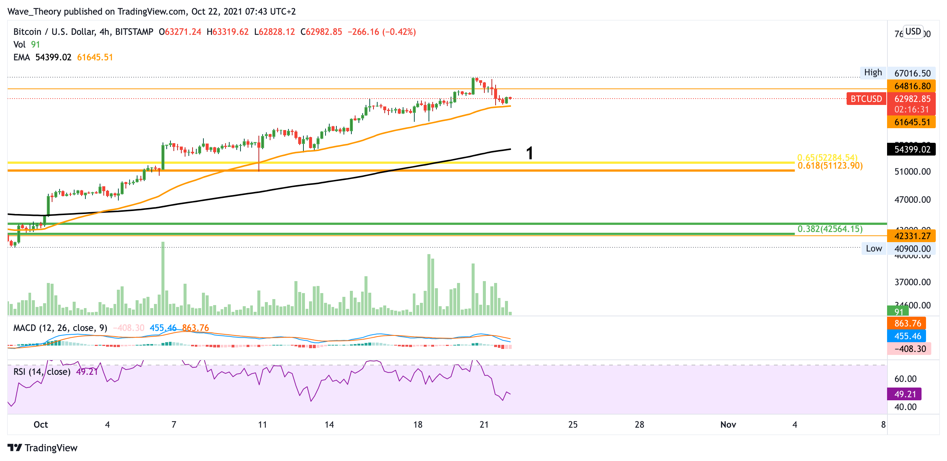Click the Vol indicator legend
The height and width of the screenshot is (461, 947).
[x=19, y=45]
